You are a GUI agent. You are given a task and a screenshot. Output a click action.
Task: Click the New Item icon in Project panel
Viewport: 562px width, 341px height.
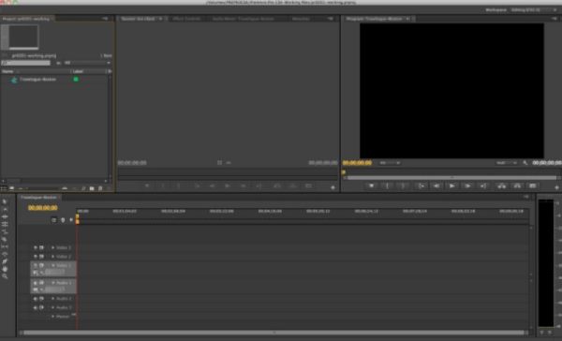(100, 188)
